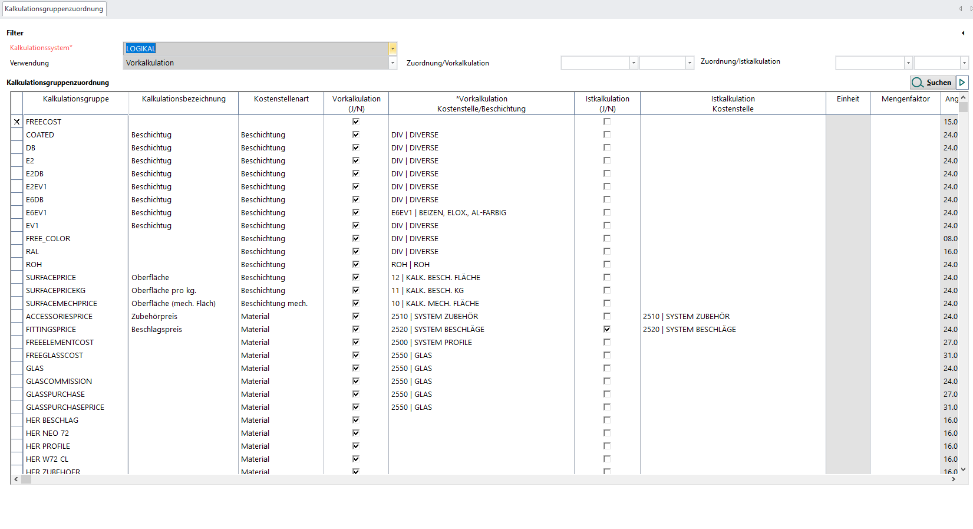Enable Istkalkulation checkbox for ACCESSORIESPRICE
Screen dimensions: 973x529
pos(607,316)
